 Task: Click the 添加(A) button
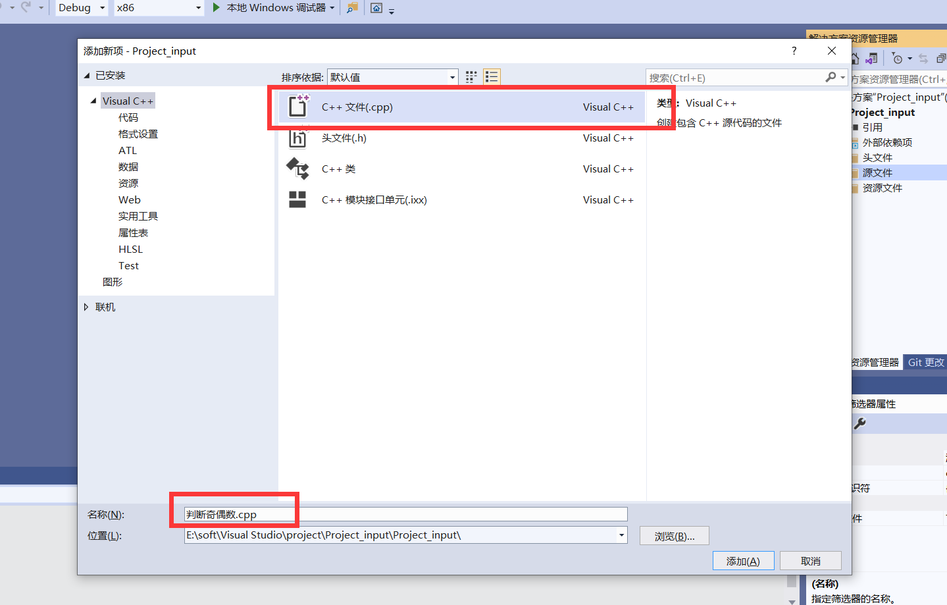click(x=743, y=560)
